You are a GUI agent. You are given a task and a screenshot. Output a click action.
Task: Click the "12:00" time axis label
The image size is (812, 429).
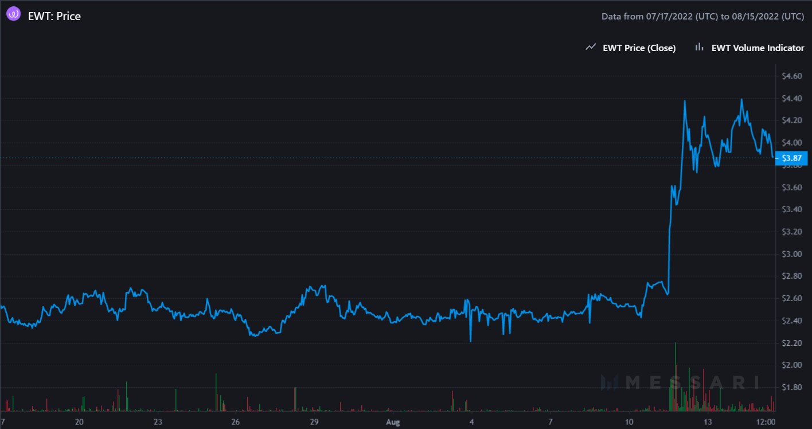(766, 422)
